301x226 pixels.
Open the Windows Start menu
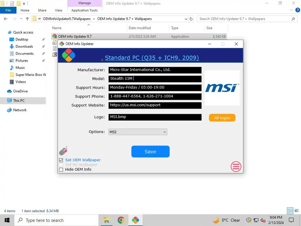(7, 220)
